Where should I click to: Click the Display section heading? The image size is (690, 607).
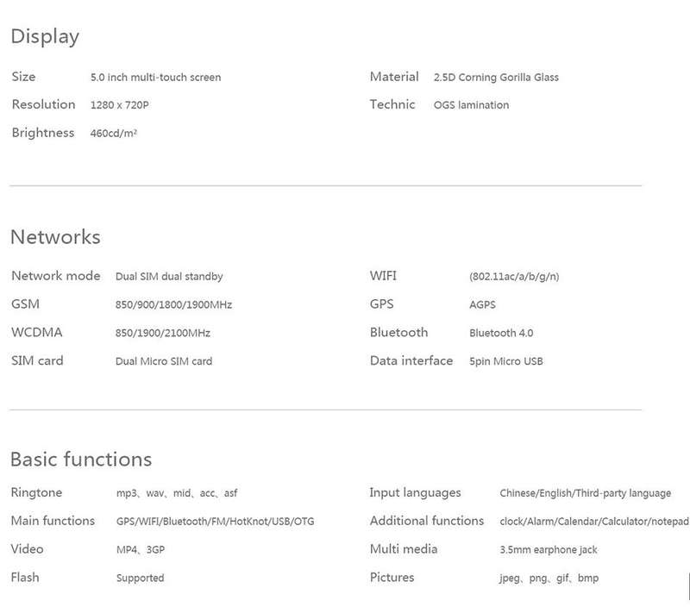coord(45,36)
